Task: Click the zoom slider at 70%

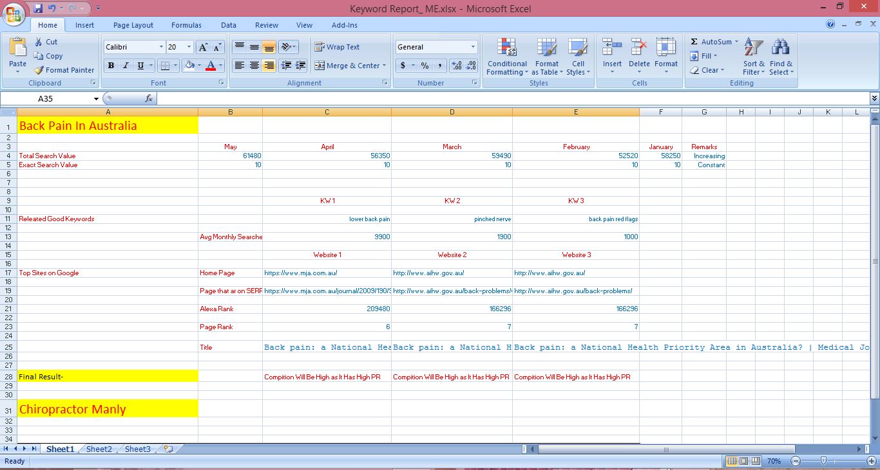Action: (823, 461)
